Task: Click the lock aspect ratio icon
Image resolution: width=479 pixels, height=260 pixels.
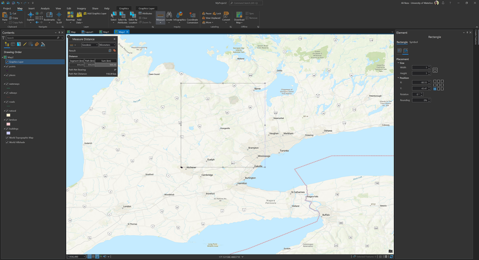Action: tap(435, 70)
